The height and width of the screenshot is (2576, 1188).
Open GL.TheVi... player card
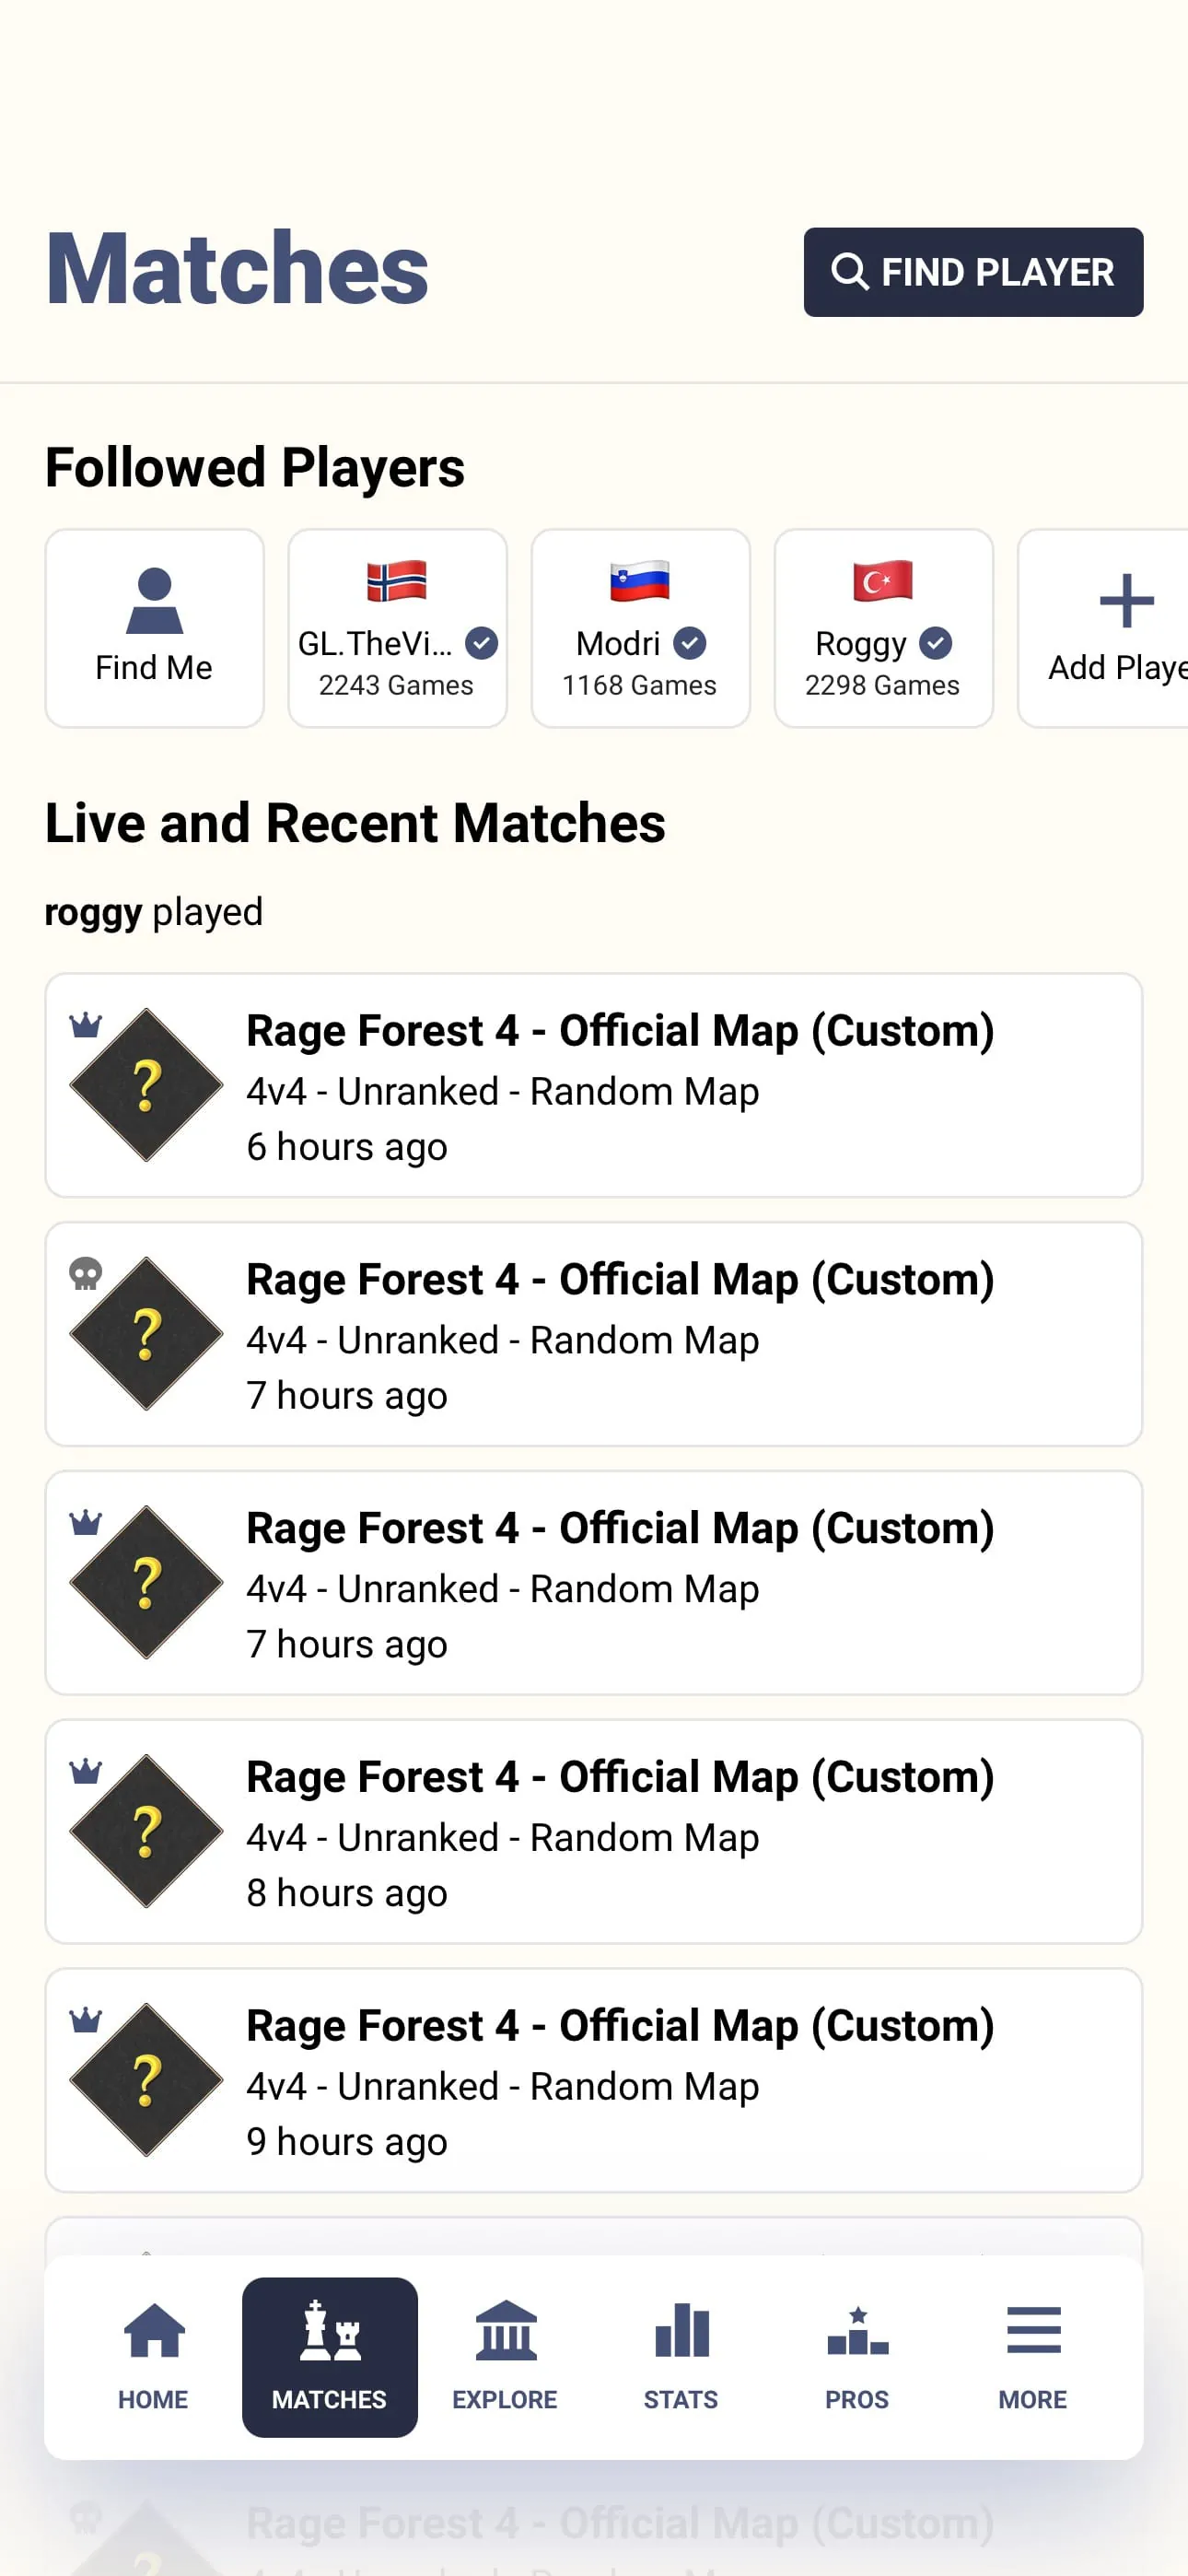[396, 627]
